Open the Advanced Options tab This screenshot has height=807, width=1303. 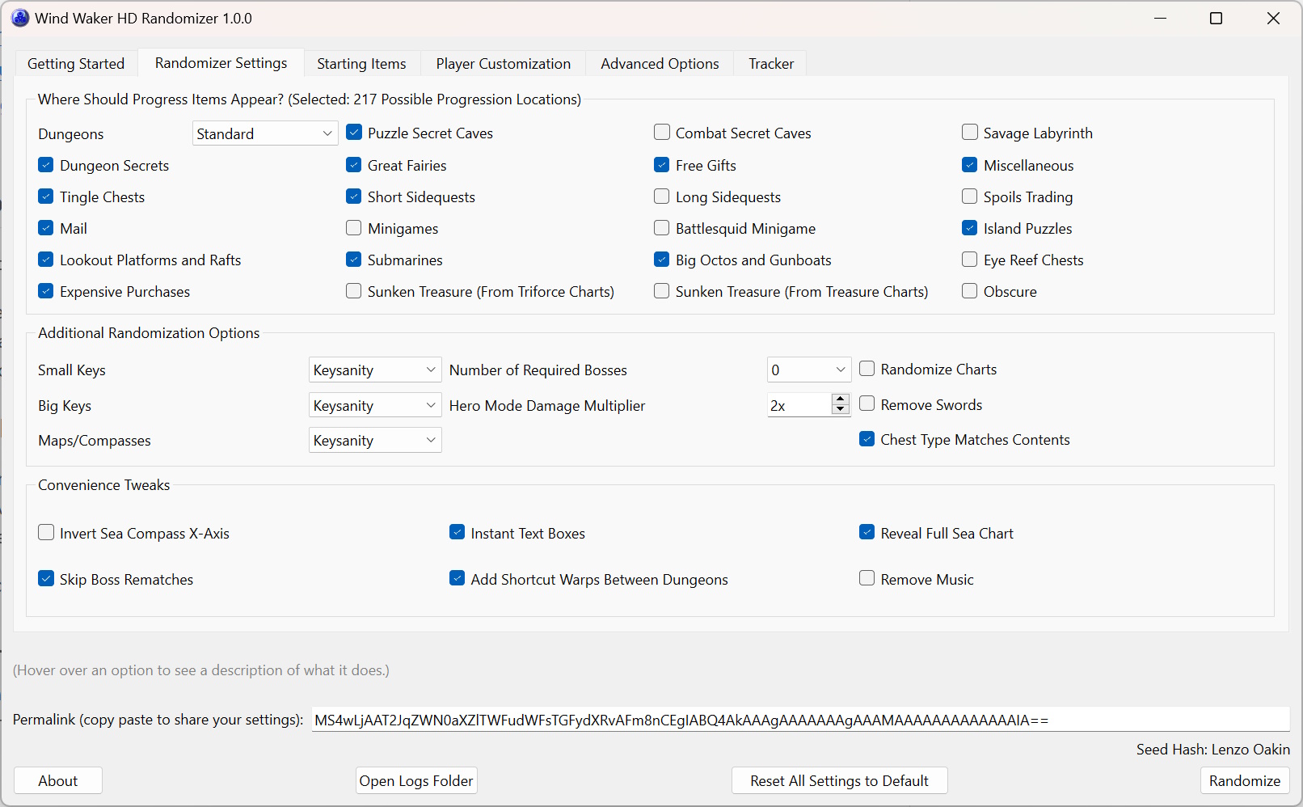(x=660, y=64)
